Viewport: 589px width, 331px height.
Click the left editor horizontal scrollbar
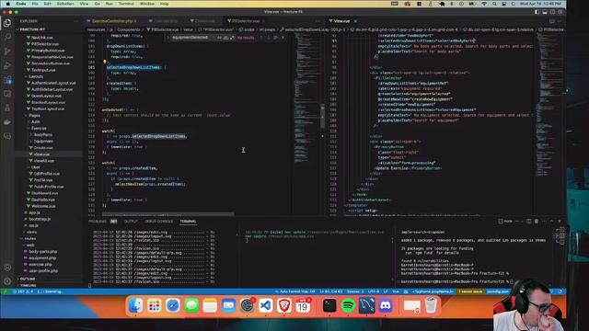point(168,214)
